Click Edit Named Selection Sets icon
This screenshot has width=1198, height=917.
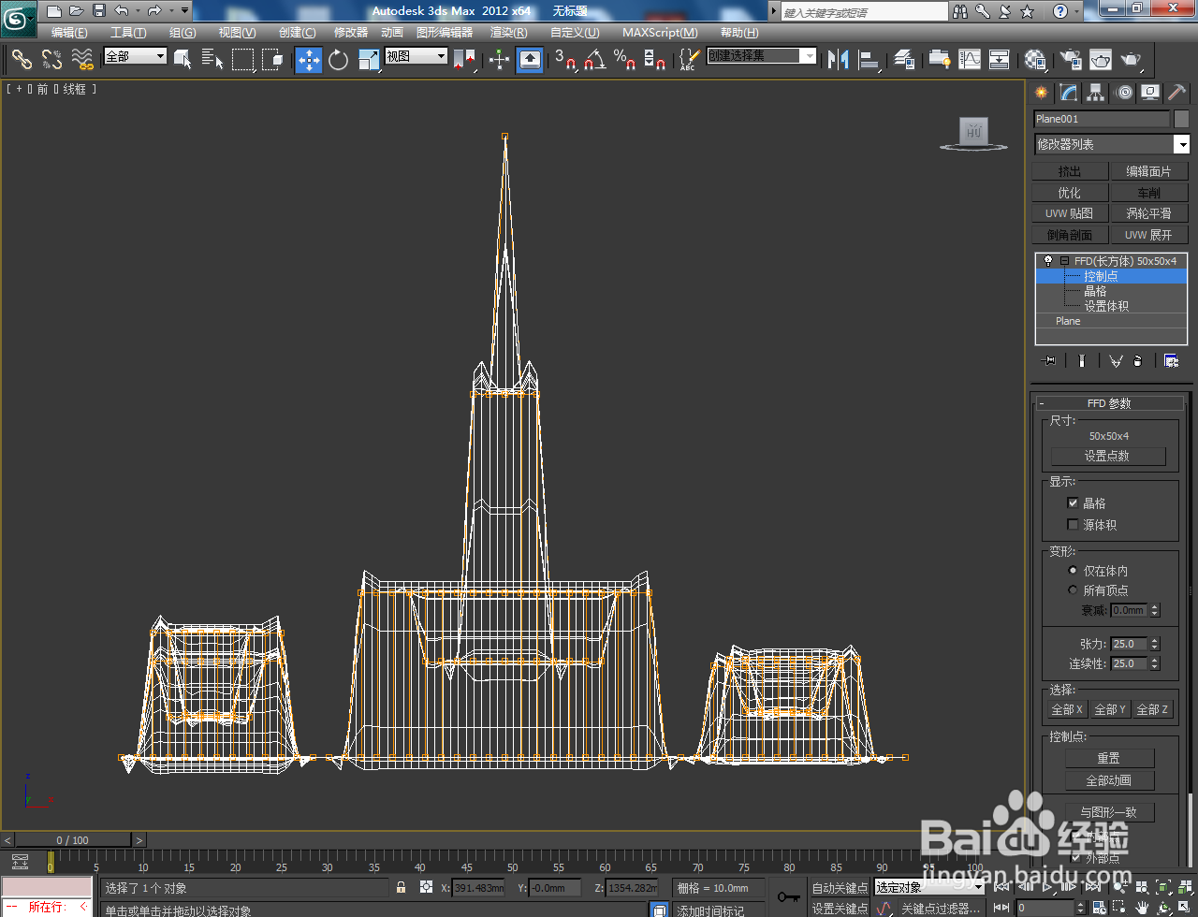click(688, 59)
